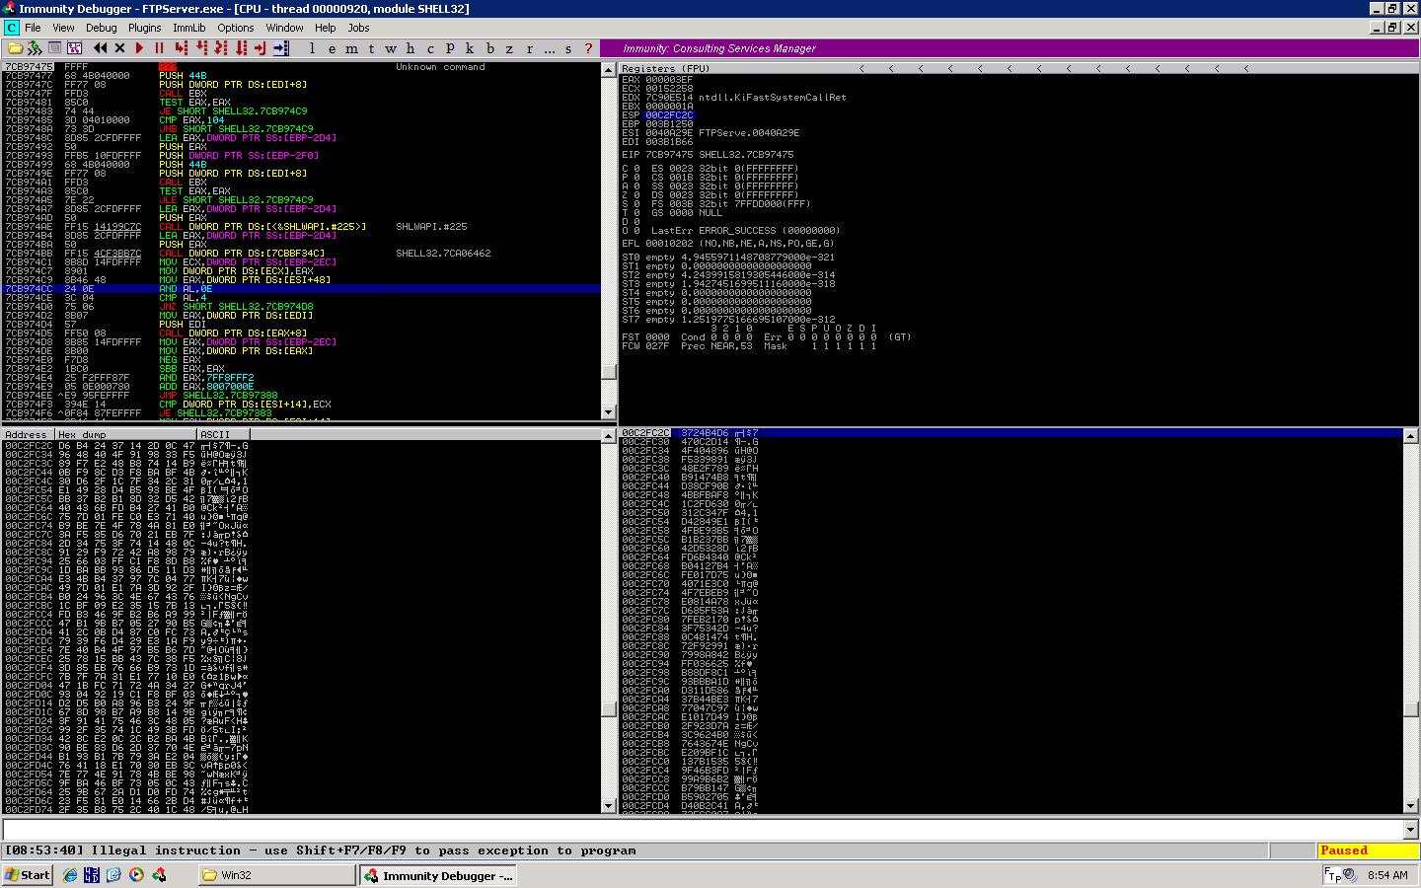Screen dimensions: 1421x888
Task: Open the ImmLib menu
Action: click(x=188, y=28)
